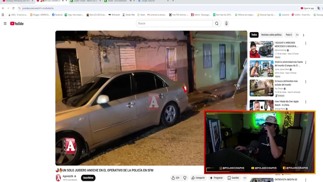
Task: Open options menu for Apple Watch video
Action: pyautogui.click(x=306, y=102)
